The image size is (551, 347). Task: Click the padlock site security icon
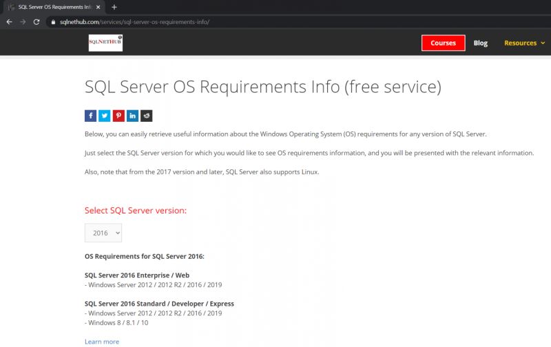point(53,22)
